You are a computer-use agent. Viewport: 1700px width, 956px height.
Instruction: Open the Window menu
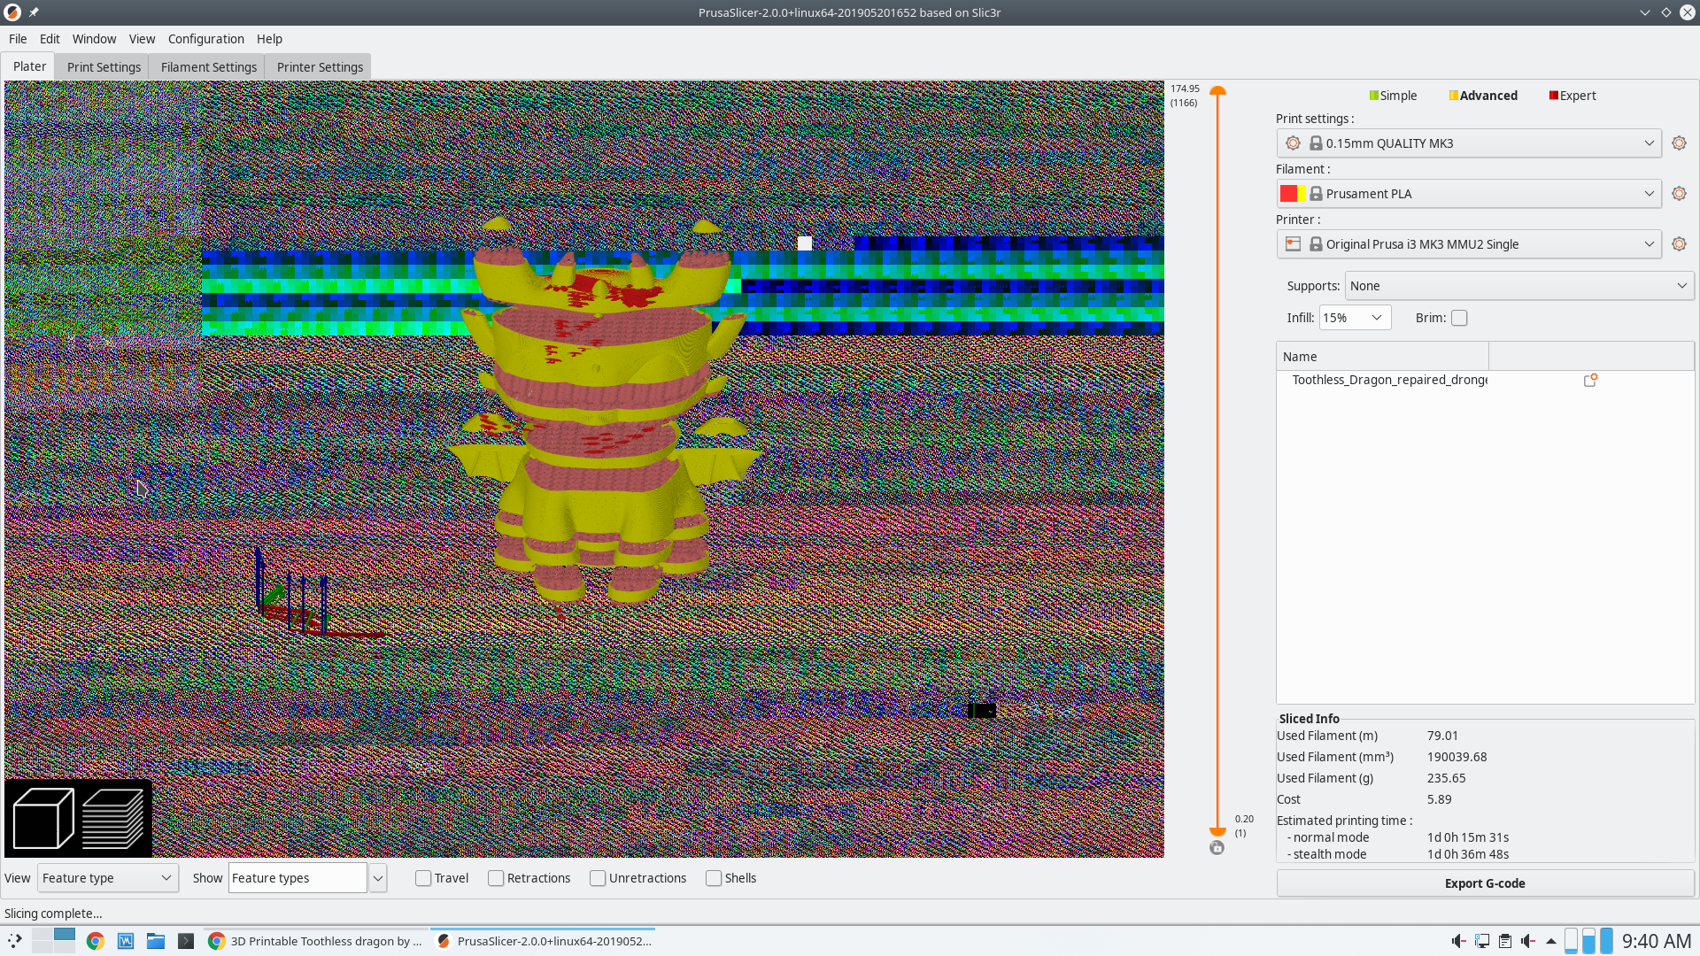click(x=94, y=39)
